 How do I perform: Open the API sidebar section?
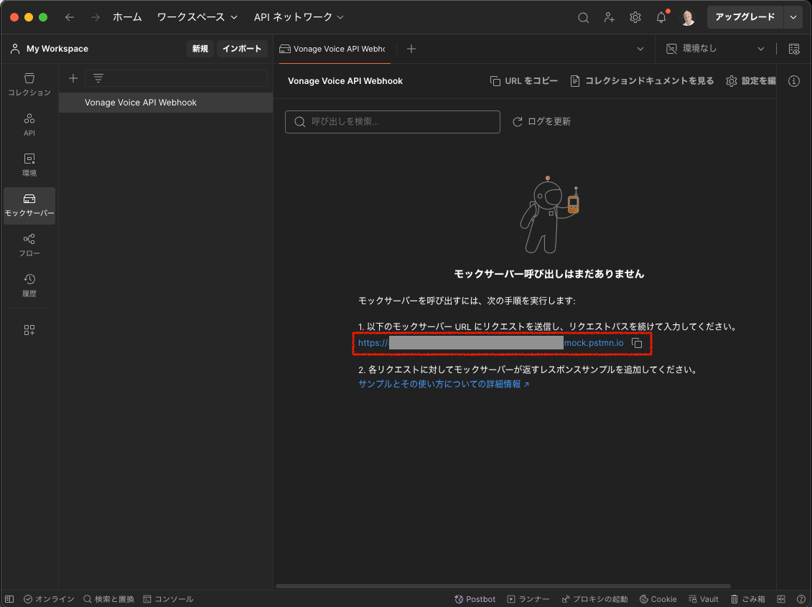point(29,125)
